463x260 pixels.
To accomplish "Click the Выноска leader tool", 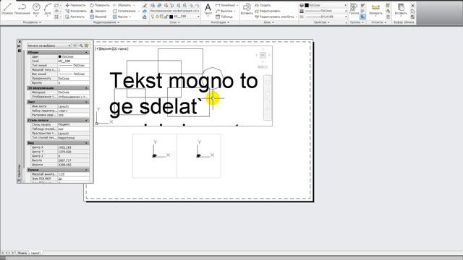I will point(224,11).
